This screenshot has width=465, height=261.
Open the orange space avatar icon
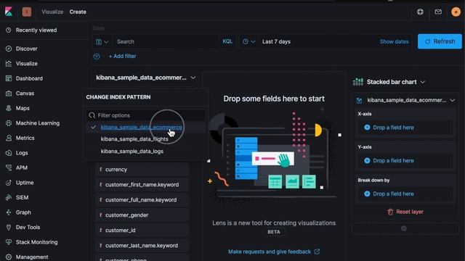(x=27, y=12)
